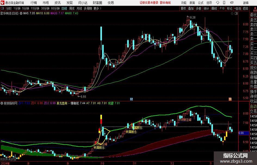Screen dimensions: 257x165
Task: Open the 问小达 menu
Action: 83,3
